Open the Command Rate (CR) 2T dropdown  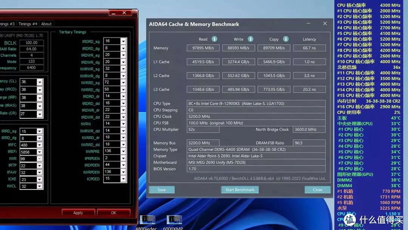click(40, 114)
